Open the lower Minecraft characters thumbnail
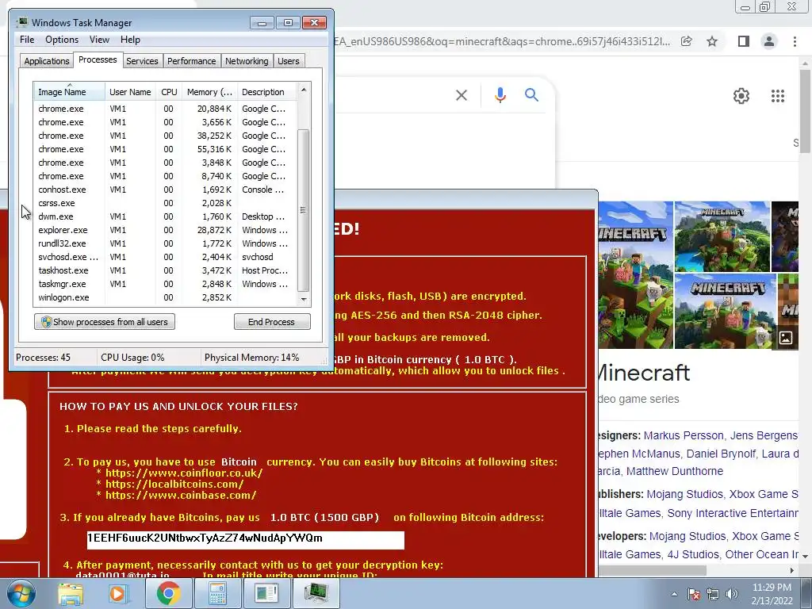 [x=725, y=311]
